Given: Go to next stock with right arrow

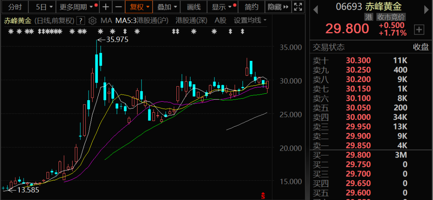Looking at the screenshot, I should 426,10.
